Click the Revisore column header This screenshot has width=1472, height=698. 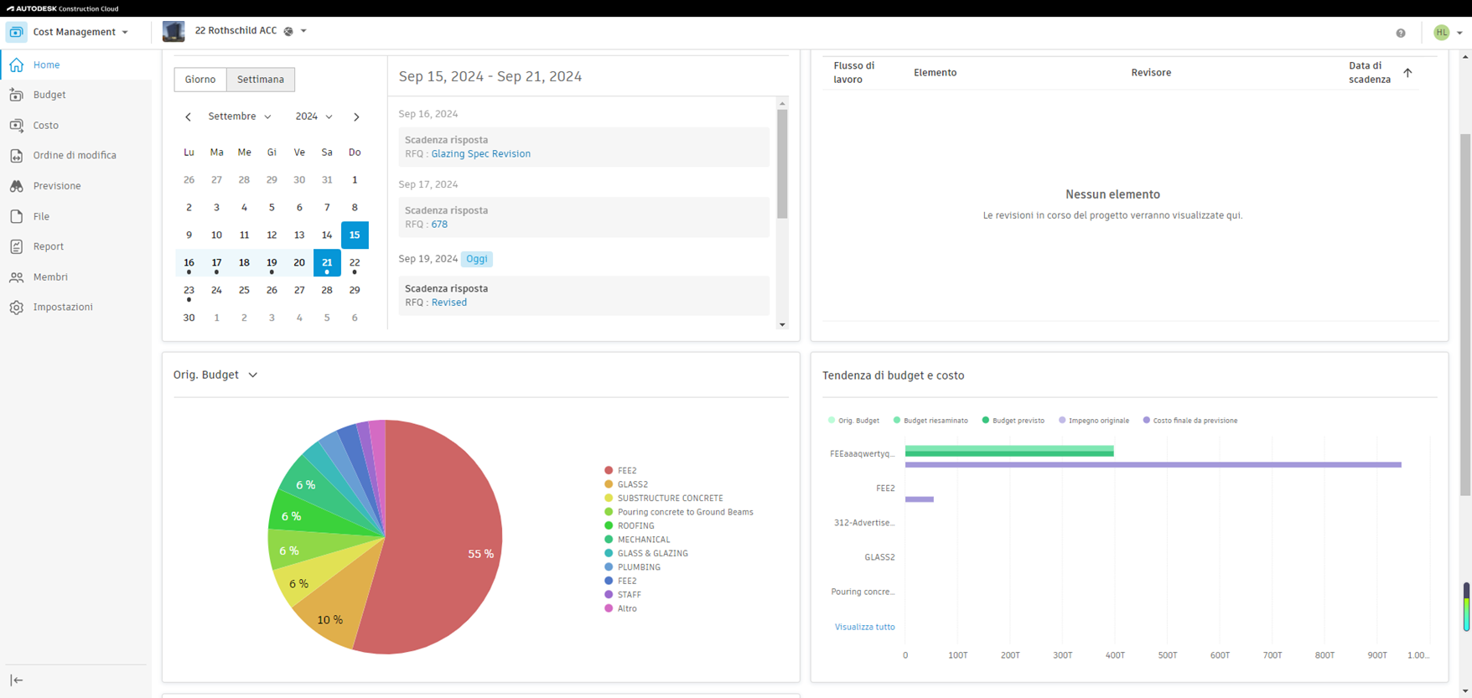(x=1151, y=73)
